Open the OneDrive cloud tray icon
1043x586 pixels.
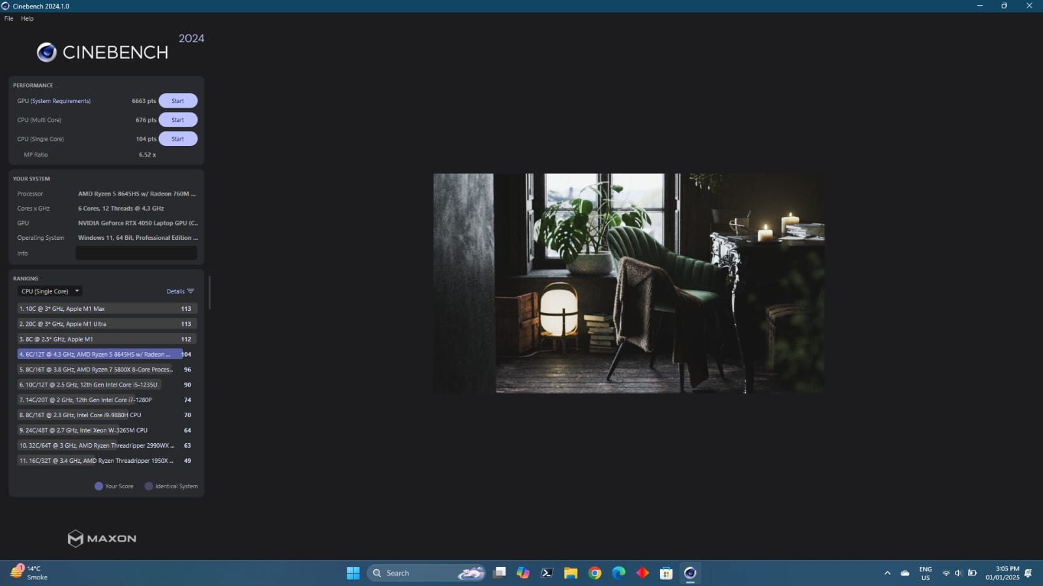[x=905, y=573]
